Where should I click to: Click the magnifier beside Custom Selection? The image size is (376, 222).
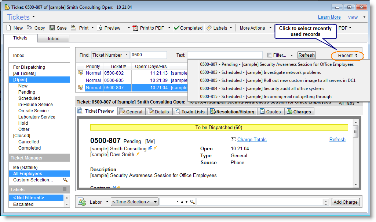(x=65, y=180)
